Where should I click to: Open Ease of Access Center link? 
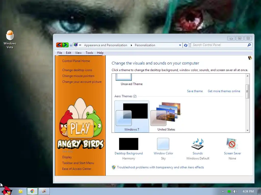pos(77,169)
